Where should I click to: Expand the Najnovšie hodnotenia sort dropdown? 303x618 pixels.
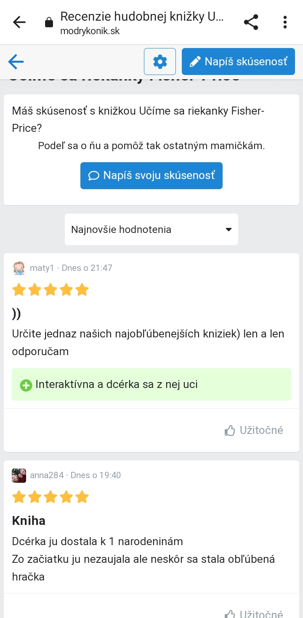151,230
